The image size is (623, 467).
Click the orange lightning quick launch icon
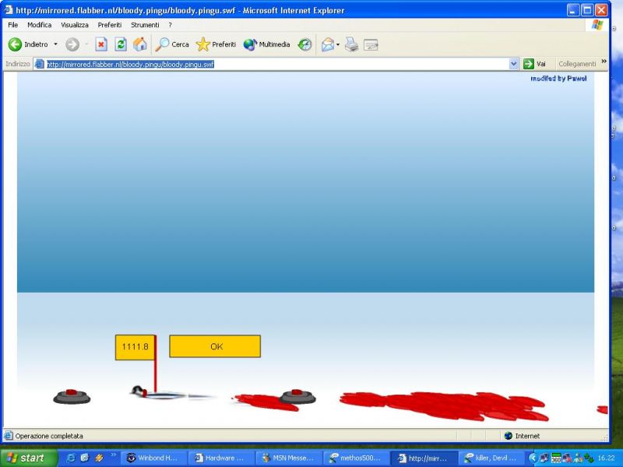pyautogui.click(x=99, y=458)
